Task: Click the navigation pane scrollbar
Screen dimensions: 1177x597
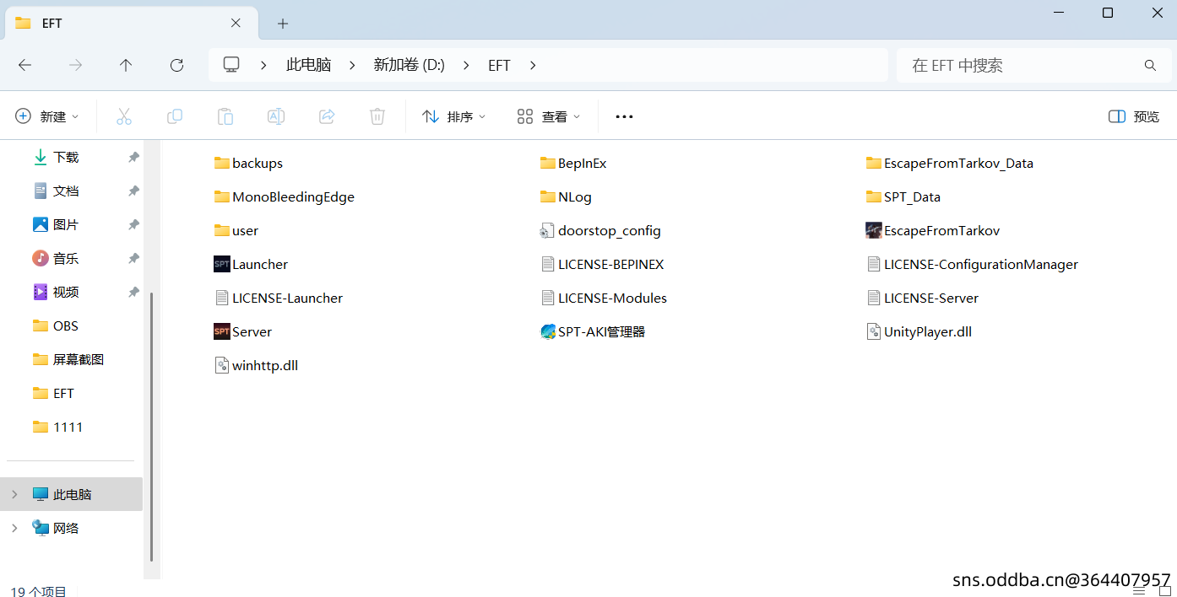Action: 152,426
